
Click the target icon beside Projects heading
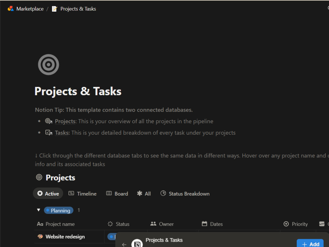[39, 177]
